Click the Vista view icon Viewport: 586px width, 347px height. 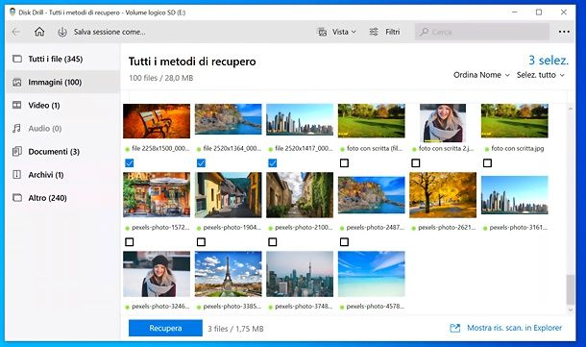pos(322,32)
